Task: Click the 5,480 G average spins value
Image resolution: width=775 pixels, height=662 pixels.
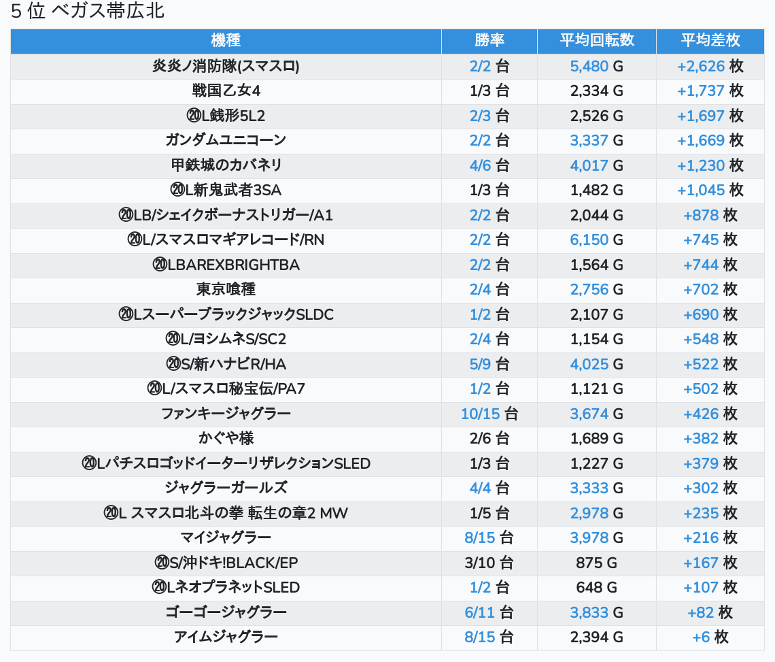Action: (597, 66)
